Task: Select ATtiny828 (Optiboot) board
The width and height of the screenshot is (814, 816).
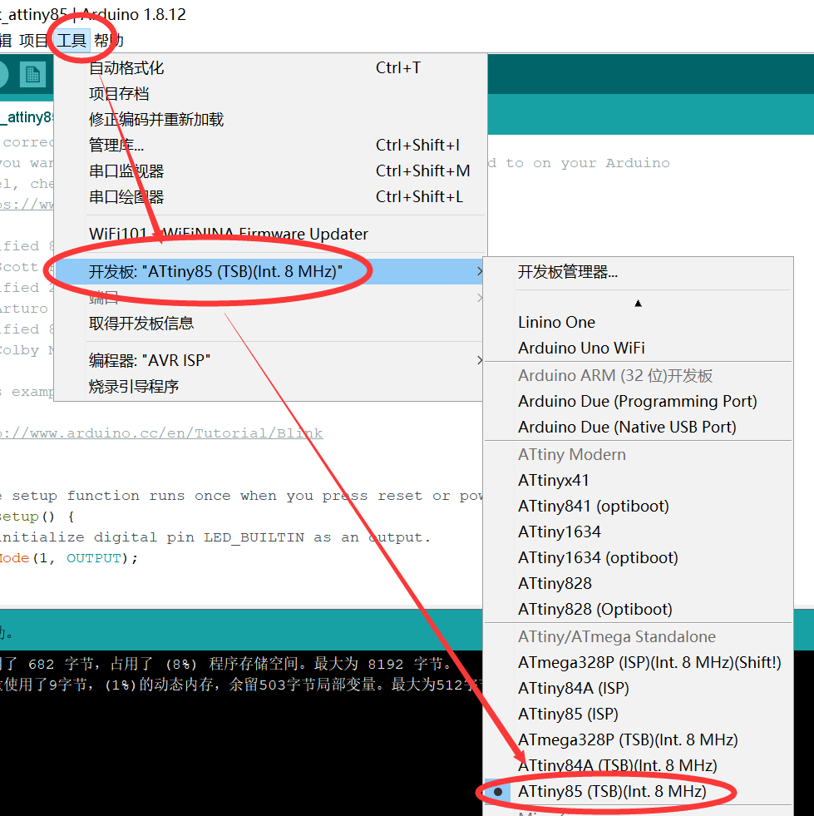Action: (639, 609)
